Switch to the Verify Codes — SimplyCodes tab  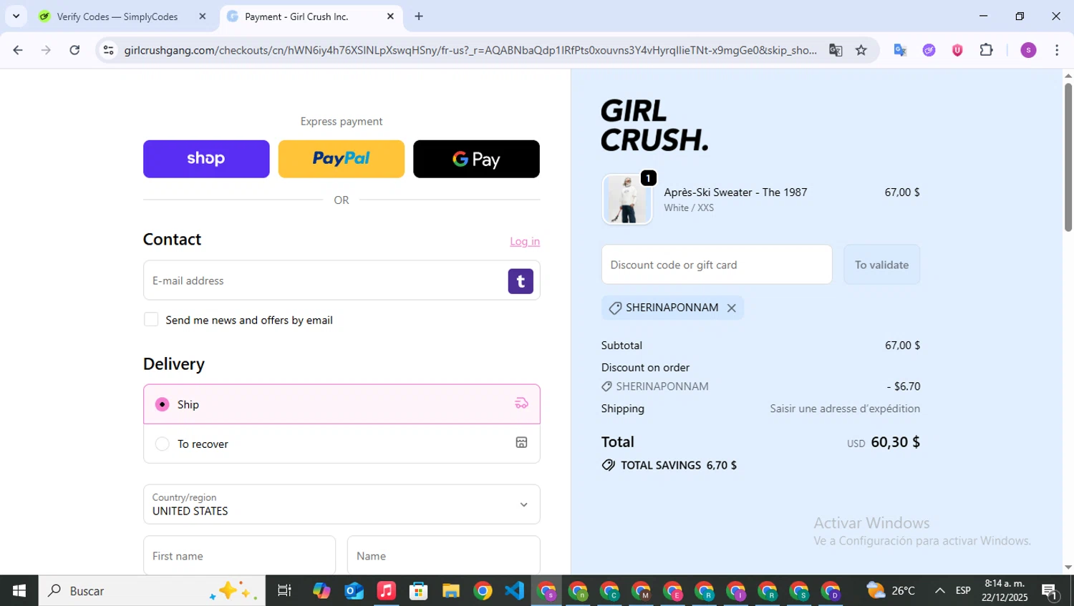117,16
